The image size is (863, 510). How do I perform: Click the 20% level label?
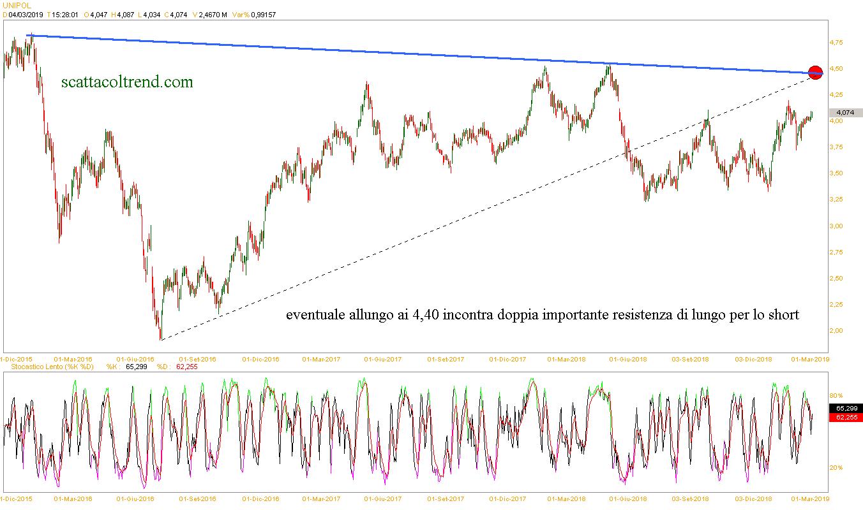coord(836,468)
